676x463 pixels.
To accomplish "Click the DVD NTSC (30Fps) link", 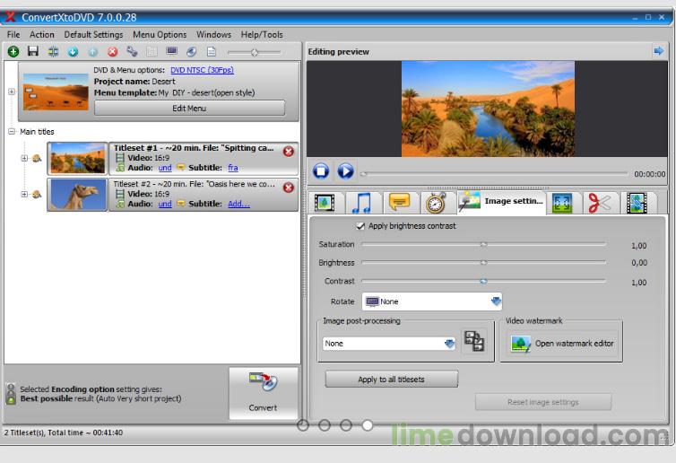I will (x=204, y=70).
